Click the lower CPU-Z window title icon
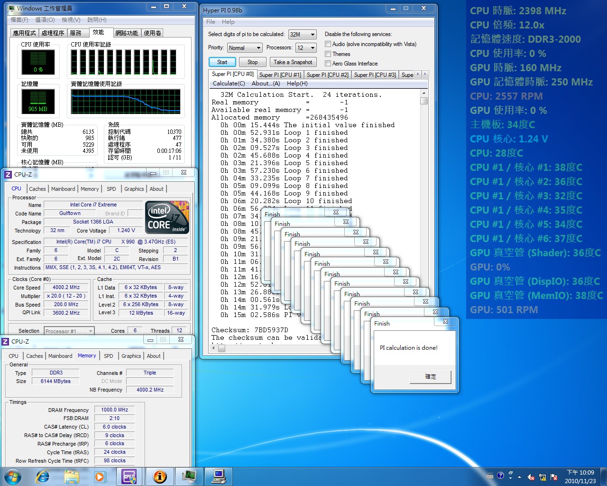Image resolution: width=607 pixels, height=486 pixels. pos(5,341)
